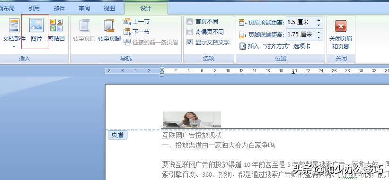Screen dimensions: 389x180
Task: Go to next section 下一节
Action: [136, 32]
